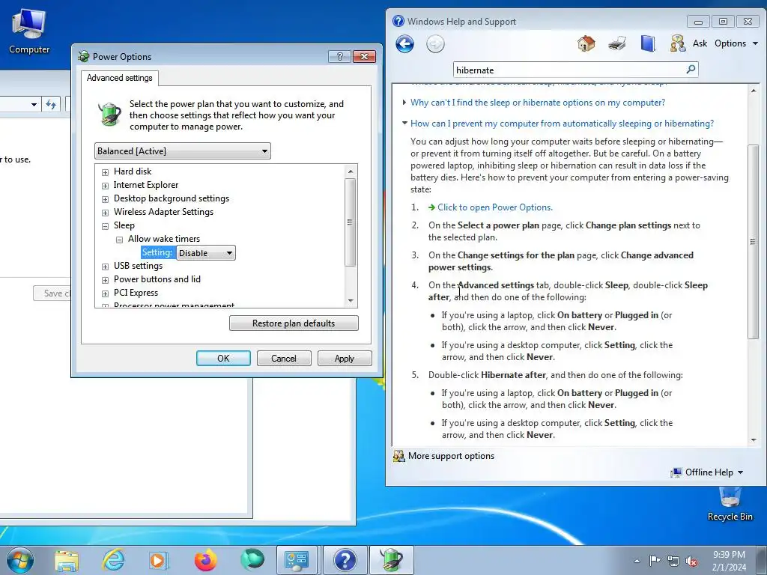Open Action Center flag in tray
The height and width of the screenshot is (575, 767).
(655, 561)
